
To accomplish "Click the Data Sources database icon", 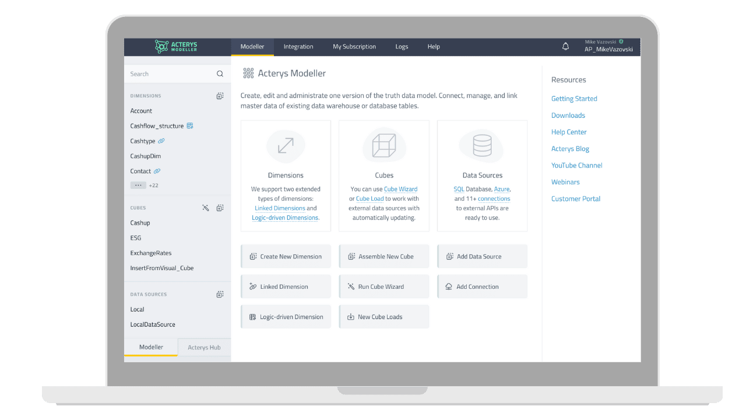I will click(482, 146).
